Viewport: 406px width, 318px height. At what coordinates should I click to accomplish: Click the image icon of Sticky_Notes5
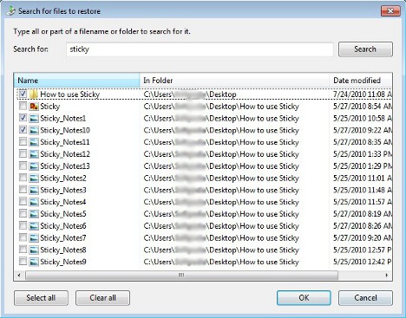[x=34, y=214]
